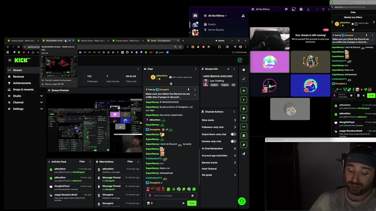This screenshot has height=211, width=376.
Task: Unpin the pinned message in dashboard chat
Action: pos(189,89)
